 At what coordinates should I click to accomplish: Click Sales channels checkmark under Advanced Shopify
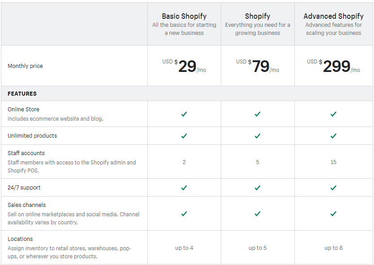point(333,214)
